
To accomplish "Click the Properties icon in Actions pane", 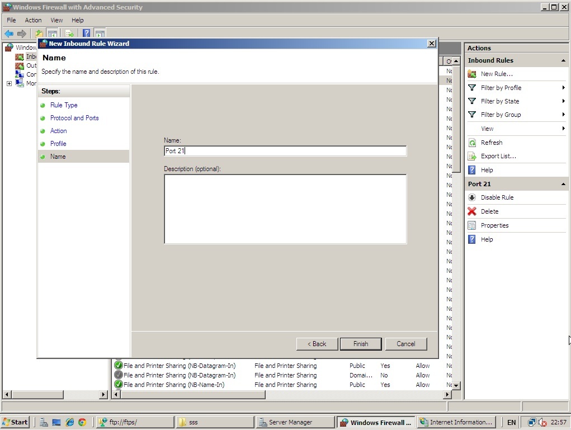I will 472,225.
